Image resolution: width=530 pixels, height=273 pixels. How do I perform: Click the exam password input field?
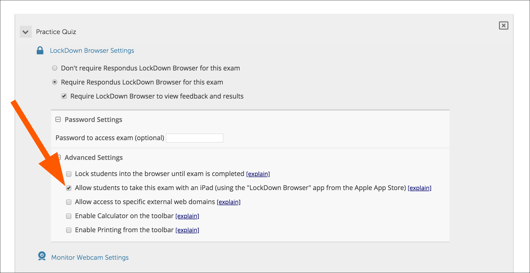click(x=194, y=138)
